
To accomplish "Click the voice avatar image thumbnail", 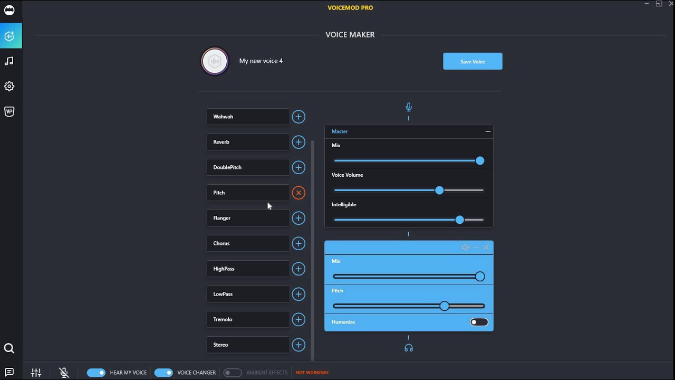I will [x=215, y=61].
